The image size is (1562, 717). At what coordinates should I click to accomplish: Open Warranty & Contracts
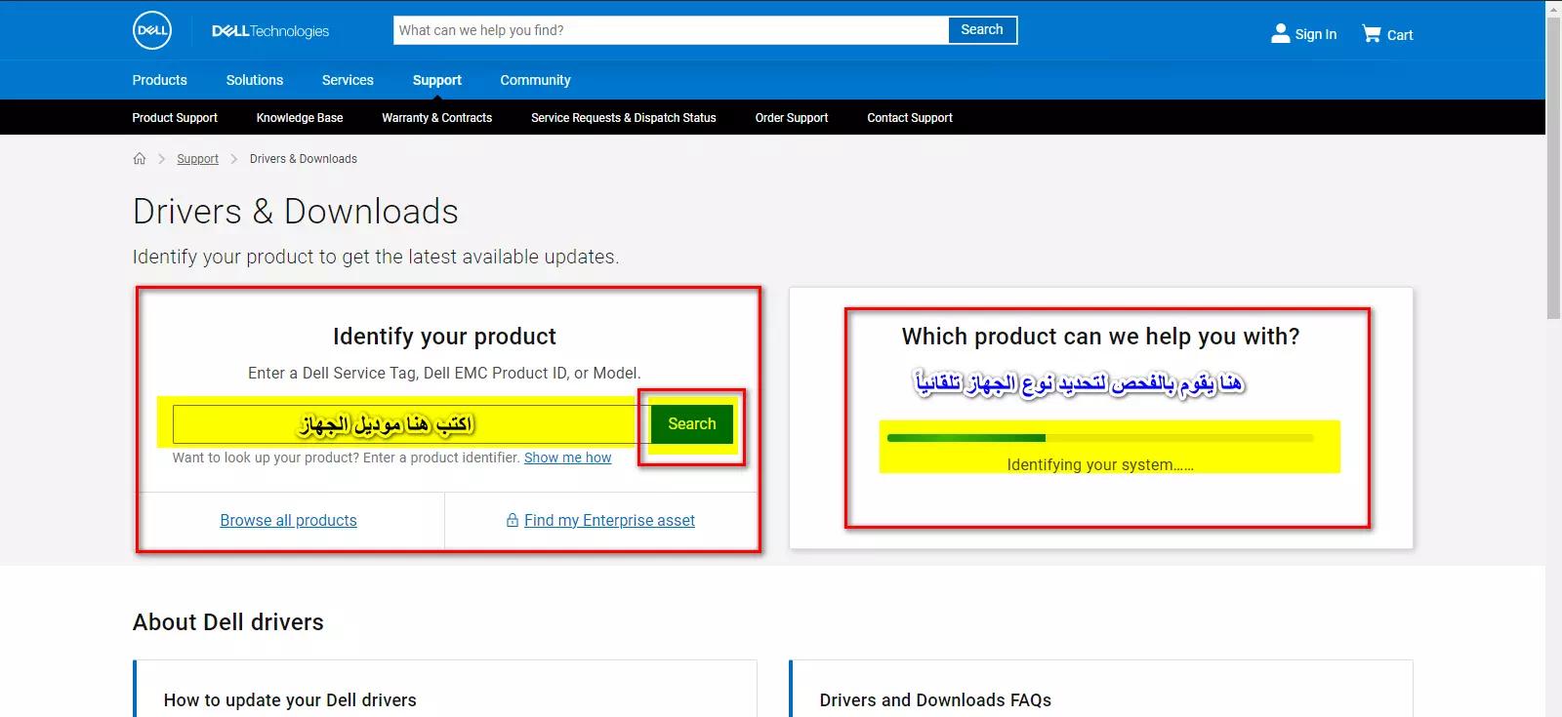click(x=437, y=117)
